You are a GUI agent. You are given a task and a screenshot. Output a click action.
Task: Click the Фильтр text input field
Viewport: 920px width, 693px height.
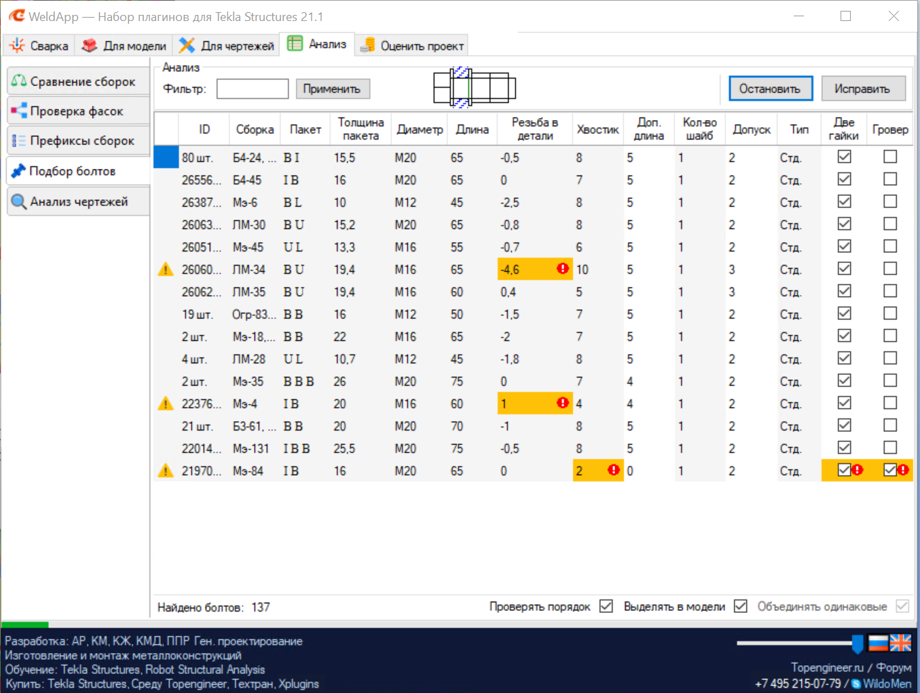point(253,89)
